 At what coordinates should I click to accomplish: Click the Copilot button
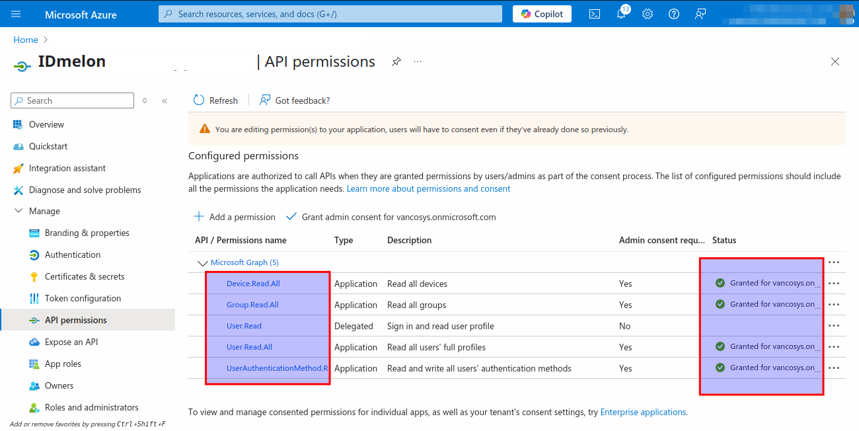[542, 14]
